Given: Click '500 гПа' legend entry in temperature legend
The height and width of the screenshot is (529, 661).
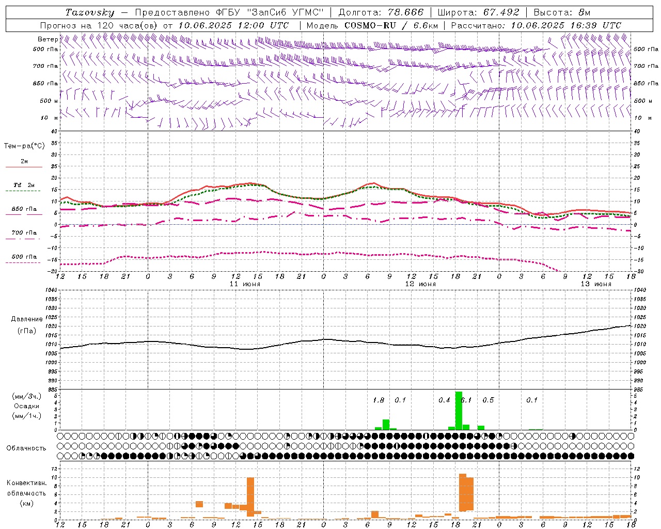Looking at the screenshot, I should coord(24,257).
